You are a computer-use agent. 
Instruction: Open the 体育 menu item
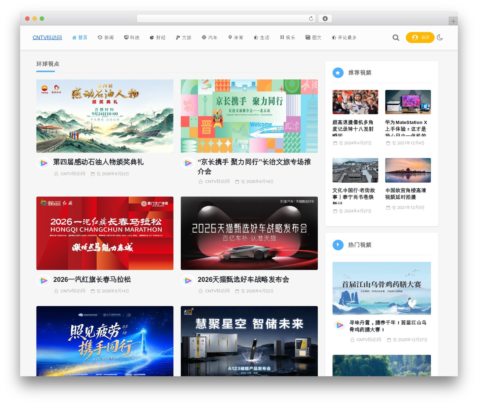pos(236,37)
